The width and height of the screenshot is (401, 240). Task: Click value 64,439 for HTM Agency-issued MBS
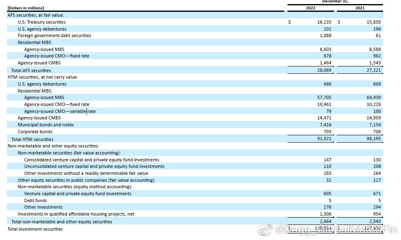pos(374,97)
